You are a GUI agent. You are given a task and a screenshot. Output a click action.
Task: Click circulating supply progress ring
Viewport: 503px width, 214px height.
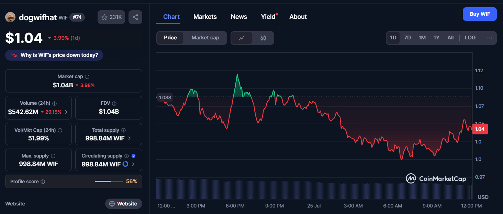(x=125, y=164)
